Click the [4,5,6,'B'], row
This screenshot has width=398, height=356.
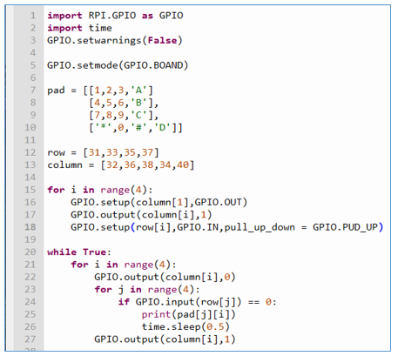coord(124,103)
